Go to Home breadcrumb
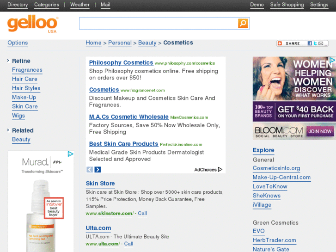Screen dimensions: 336x252 (93, 43)
